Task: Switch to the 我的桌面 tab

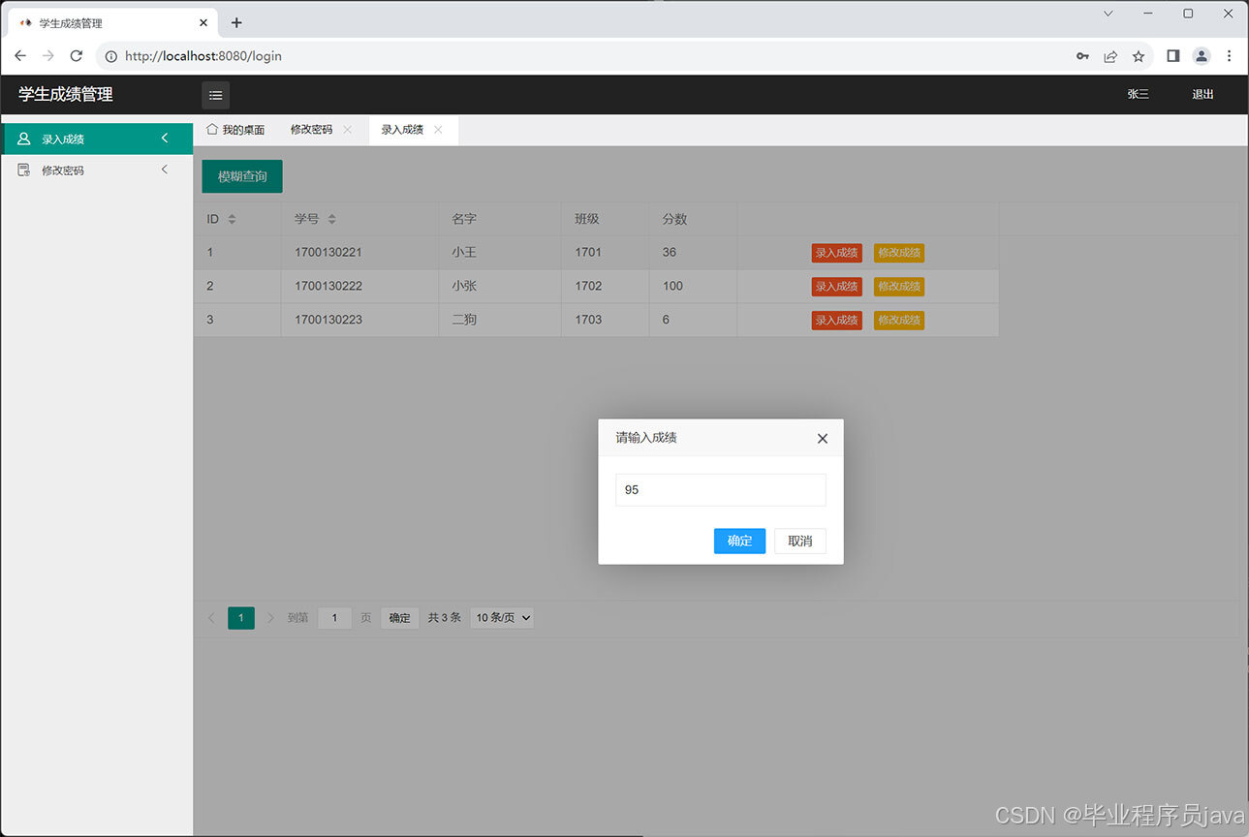Action: 235,130
